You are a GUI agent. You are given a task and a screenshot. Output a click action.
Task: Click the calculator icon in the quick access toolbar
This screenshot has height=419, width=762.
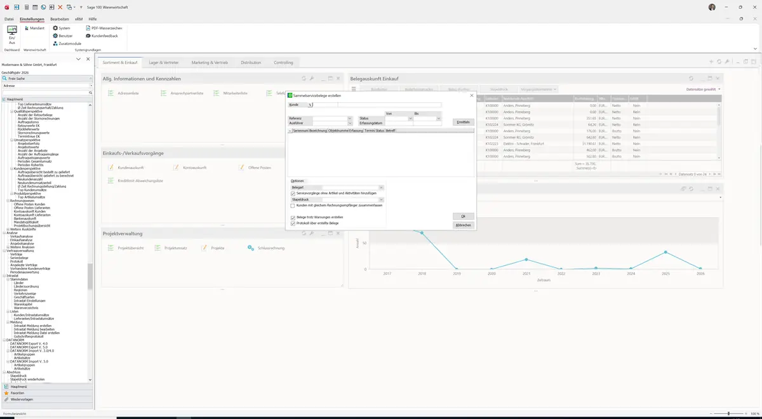[26, 7]
